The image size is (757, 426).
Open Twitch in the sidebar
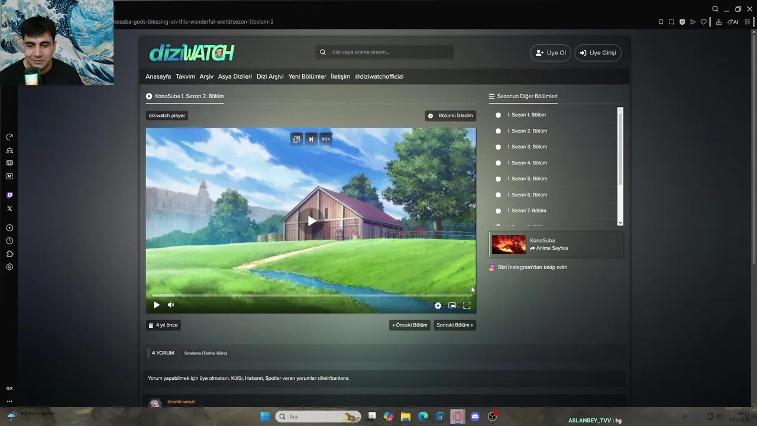click(x=9, y=195)
